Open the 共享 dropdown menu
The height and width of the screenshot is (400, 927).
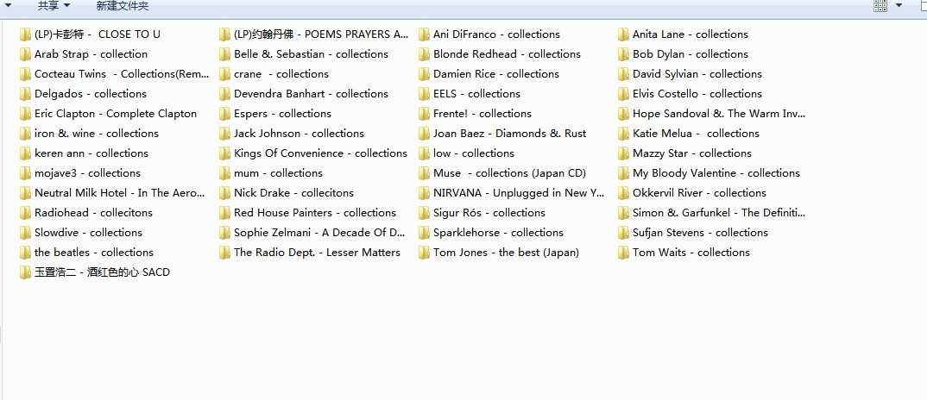point(54,6)
